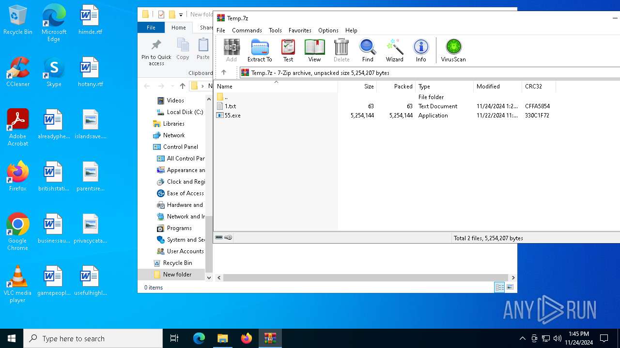
Task: Switch to the Home tab in File Explorer
Action: [178, 28]
